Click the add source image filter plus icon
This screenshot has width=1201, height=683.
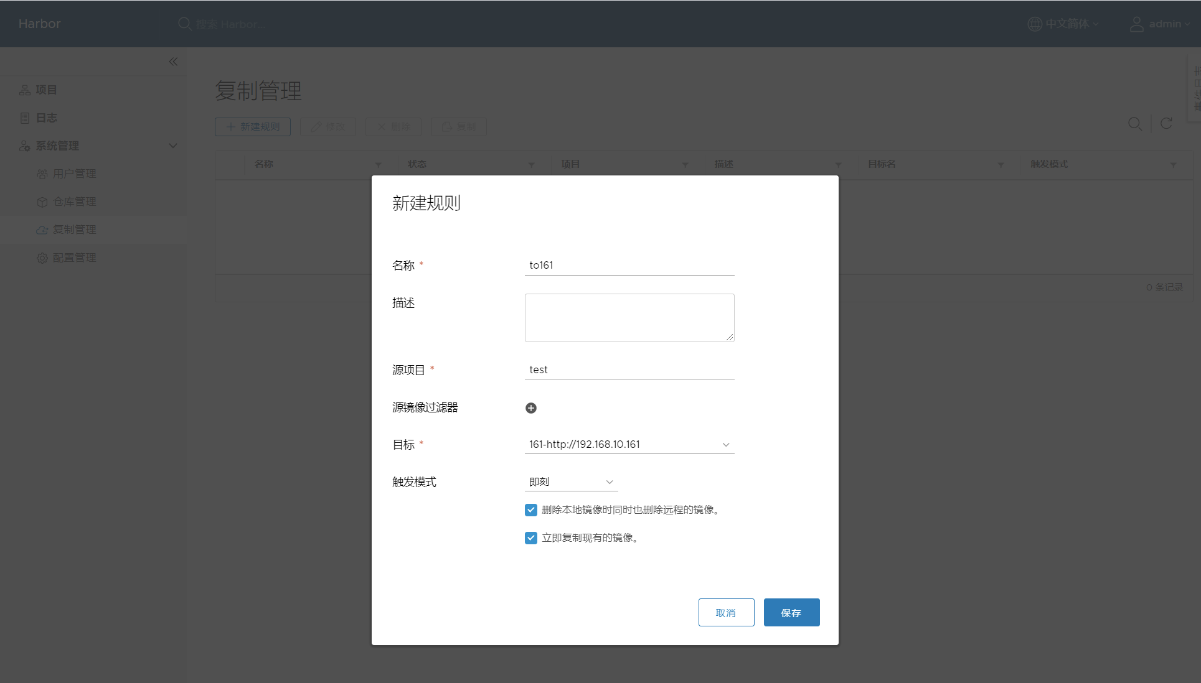pos(530,408)
